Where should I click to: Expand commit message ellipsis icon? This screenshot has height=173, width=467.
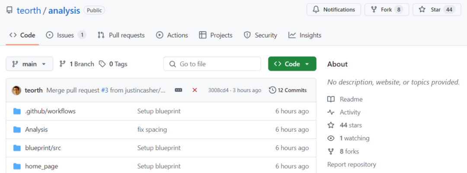point(178,90)
